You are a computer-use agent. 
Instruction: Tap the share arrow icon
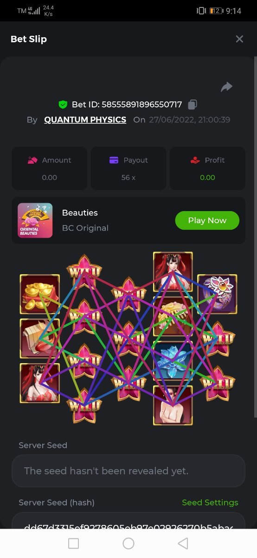pos(226,87)
